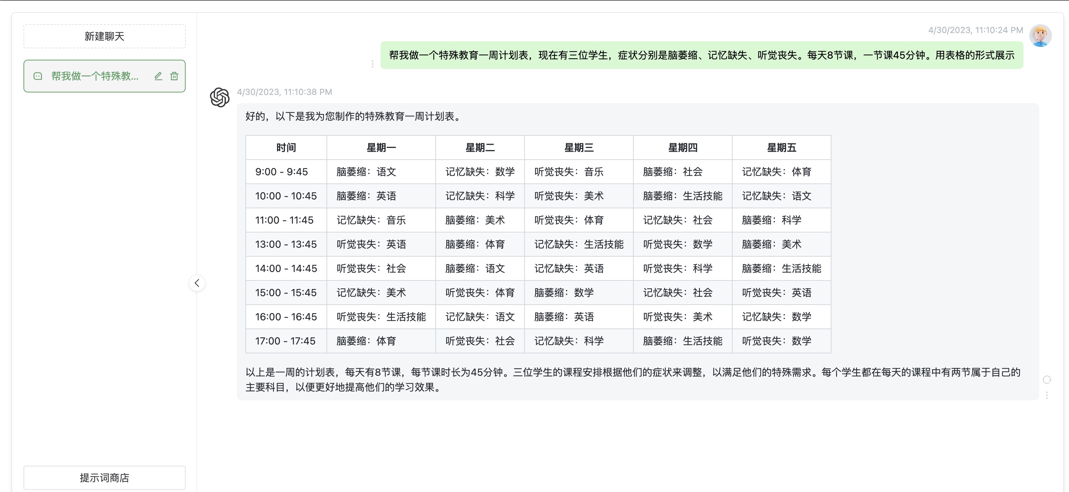Click the chat bubble icon in sidebar item
This screenshot has height=492, width=1069.
pyautogui.click(x=38, y=76)
